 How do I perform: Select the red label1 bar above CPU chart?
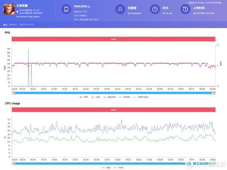113,110
